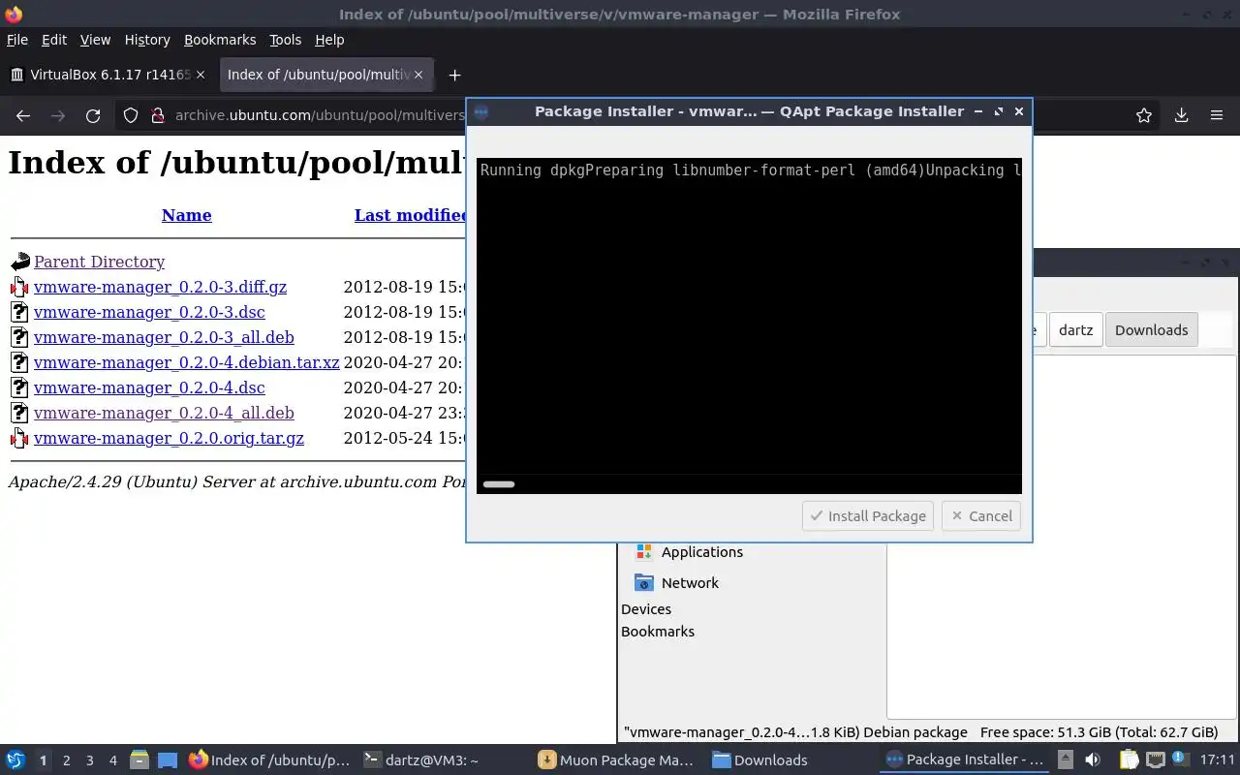
Task: Open the LXQt start menu icon
Action: [15, 760]
